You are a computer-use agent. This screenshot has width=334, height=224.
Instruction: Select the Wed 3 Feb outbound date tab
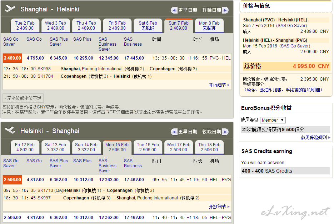(x=56, y=26)
